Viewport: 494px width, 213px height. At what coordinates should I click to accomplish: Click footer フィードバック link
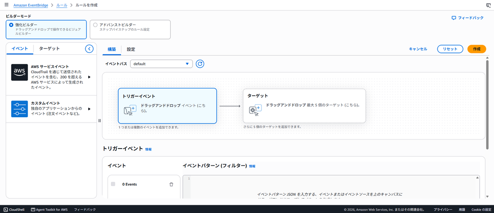(85, 209)
